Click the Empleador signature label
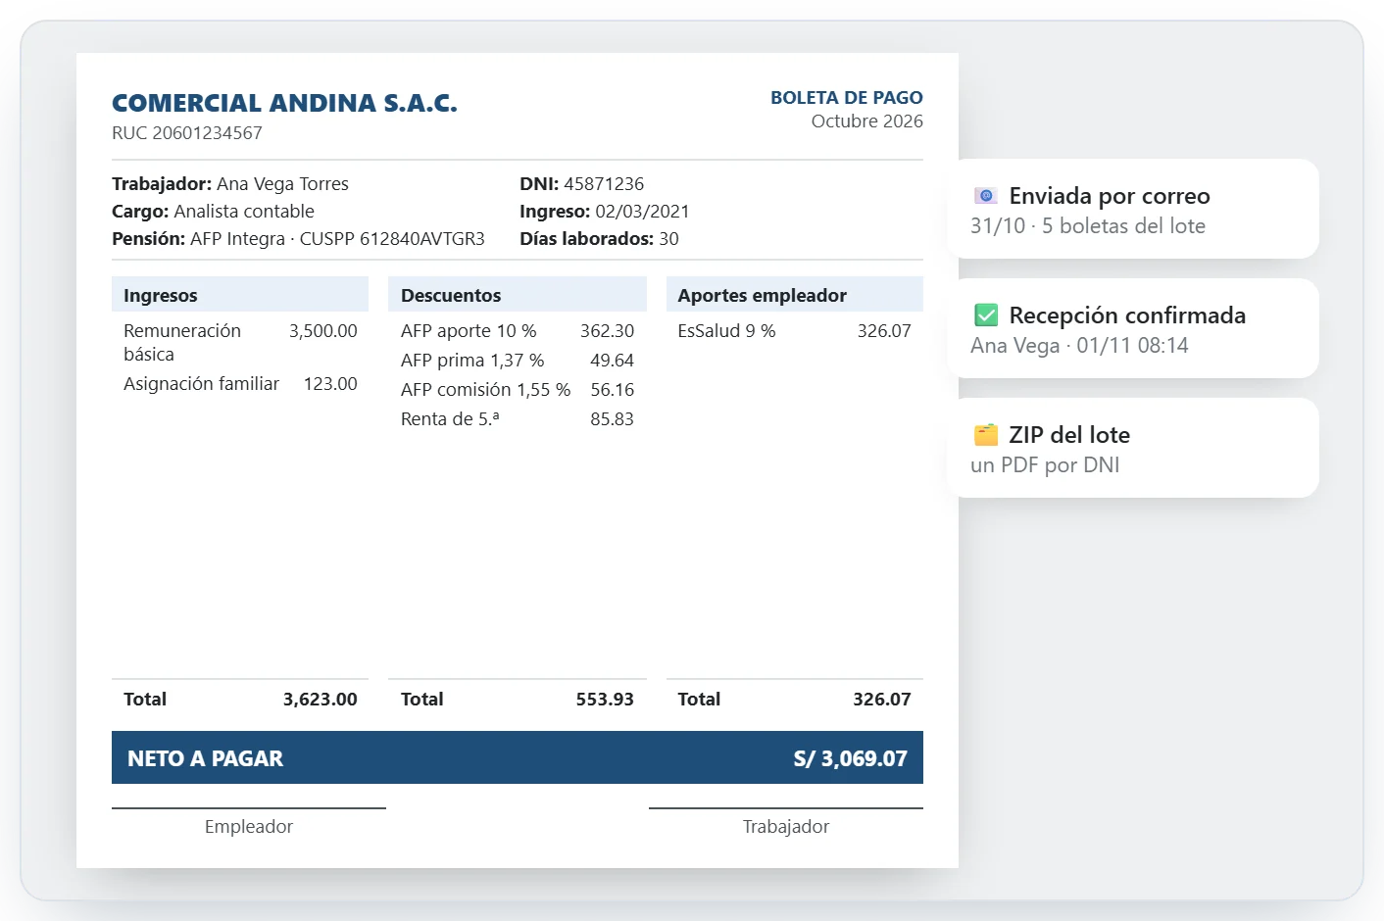 pyautogui.click(x=249, y=827)
